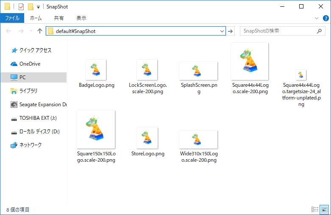Viewport: 331px width, 215px height.
Task: Maximize the SnapShot window
Action: tap(301, 6)
